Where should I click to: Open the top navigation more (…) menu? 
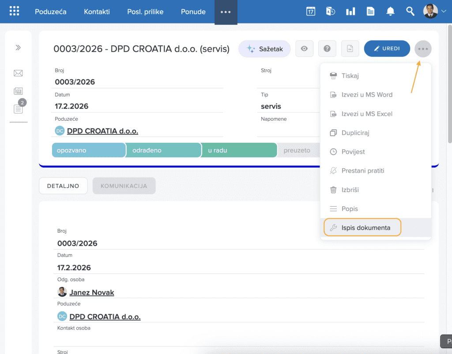coord(226,12)
